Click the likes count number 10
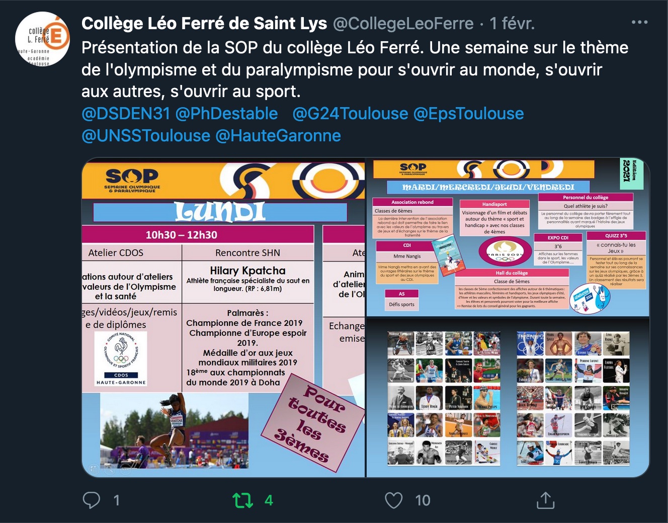 423,500
